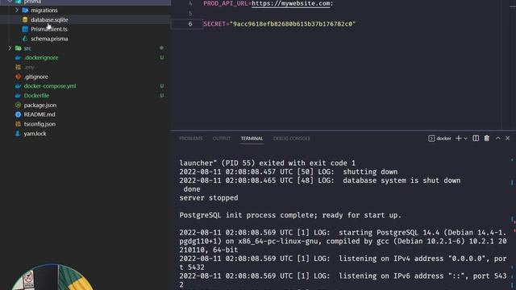The image size is (516, 290).
Task: Click the .dockerignore docker icon
Action: pyautogui.click(x=18, y=57)
